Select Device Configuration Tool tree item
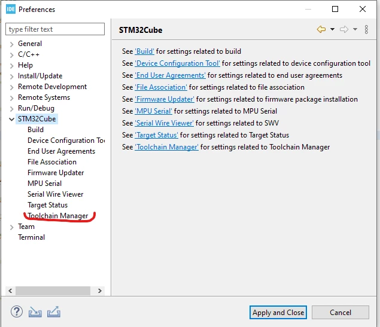 click(66, 140)
